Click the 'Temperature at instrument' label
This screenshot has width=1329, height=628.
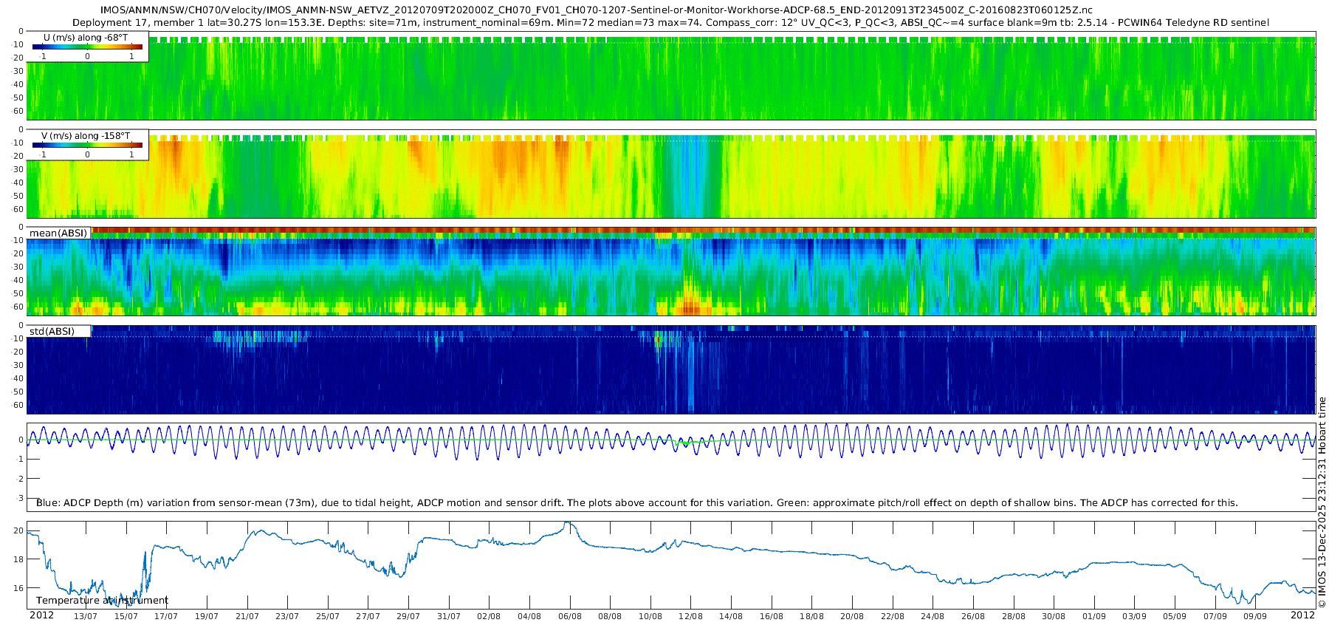(102, 600)
